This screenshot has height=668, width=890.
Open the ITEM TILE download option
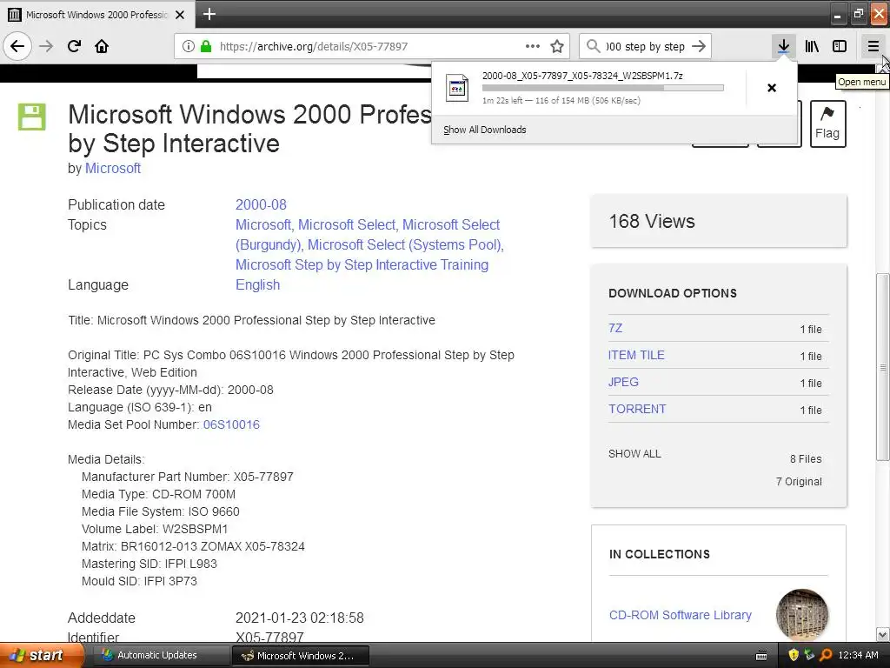point(636,355)
